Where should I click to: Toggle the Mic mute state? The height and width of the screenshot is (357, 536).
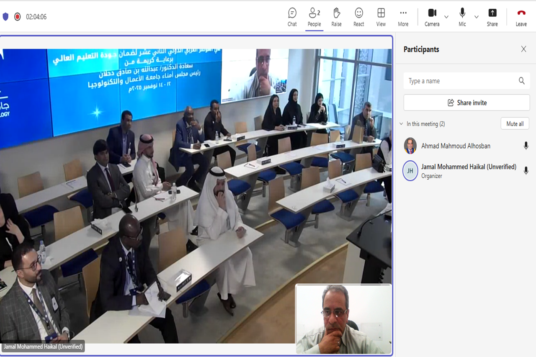(462, 17)
